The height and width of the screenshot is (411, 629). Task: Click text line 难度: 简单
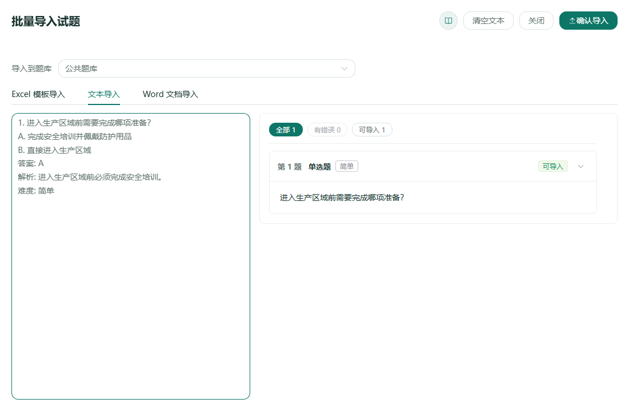click(36, 191)
